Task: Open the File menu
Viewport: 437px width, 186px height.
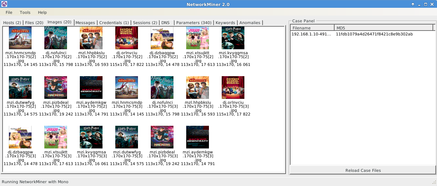Action: click(x=9, y=12)
